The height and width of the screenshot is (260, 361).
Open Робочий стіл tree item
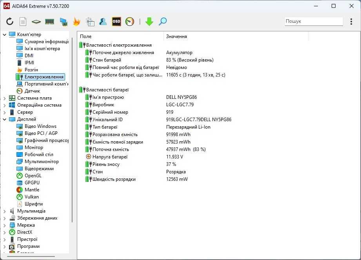pos(35,155)
